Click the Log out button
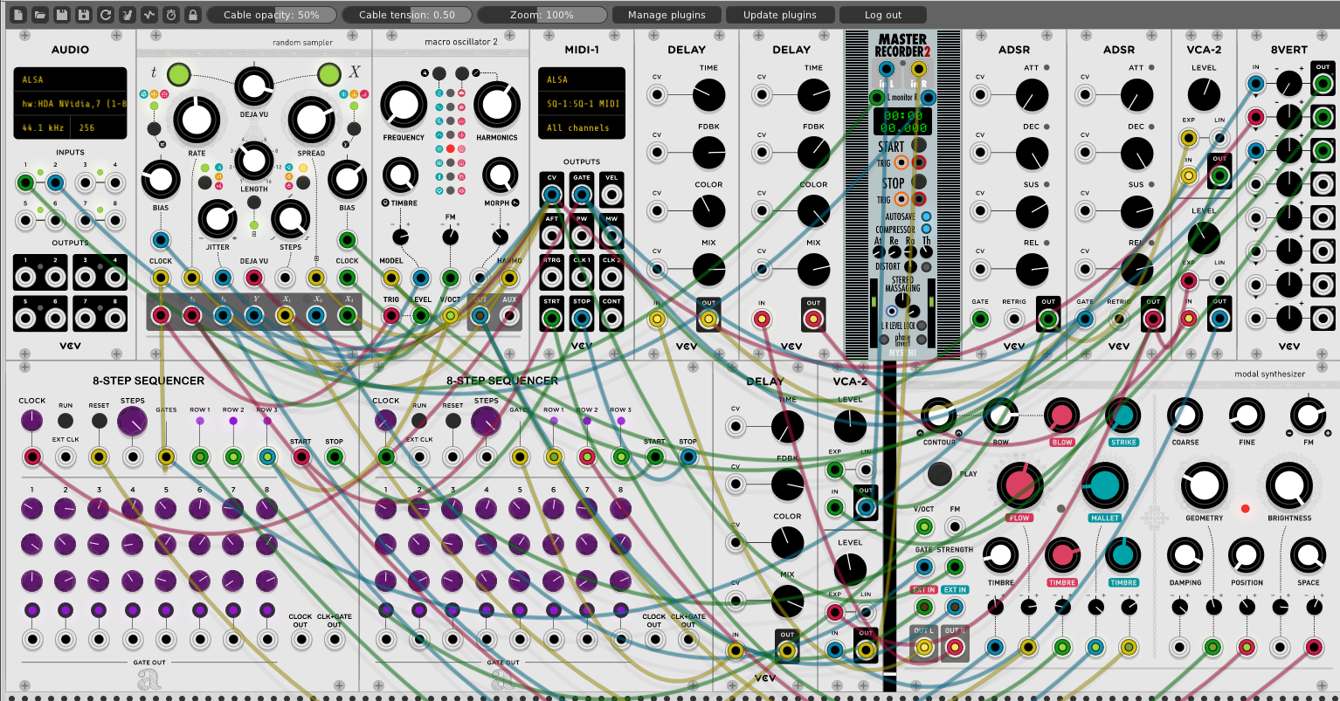Viewport: 1340px width, 701px height. [x=883, y=15]
